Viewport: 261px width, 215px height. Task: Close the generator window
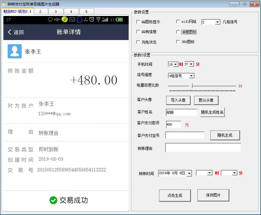click(x=255, y=4)
